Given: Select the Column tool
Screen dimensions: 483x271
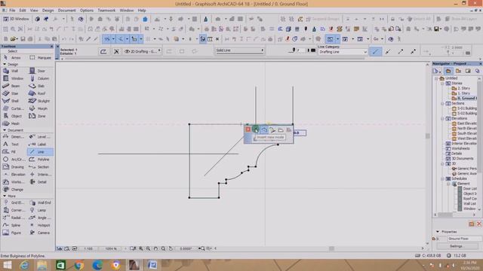Looking at the screenshot, I should pos(39,78).
